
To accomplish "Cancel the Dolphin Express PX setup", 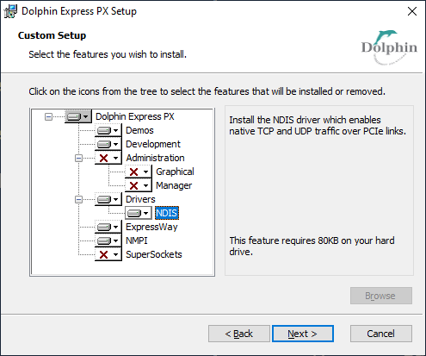I will pos(381,334).
